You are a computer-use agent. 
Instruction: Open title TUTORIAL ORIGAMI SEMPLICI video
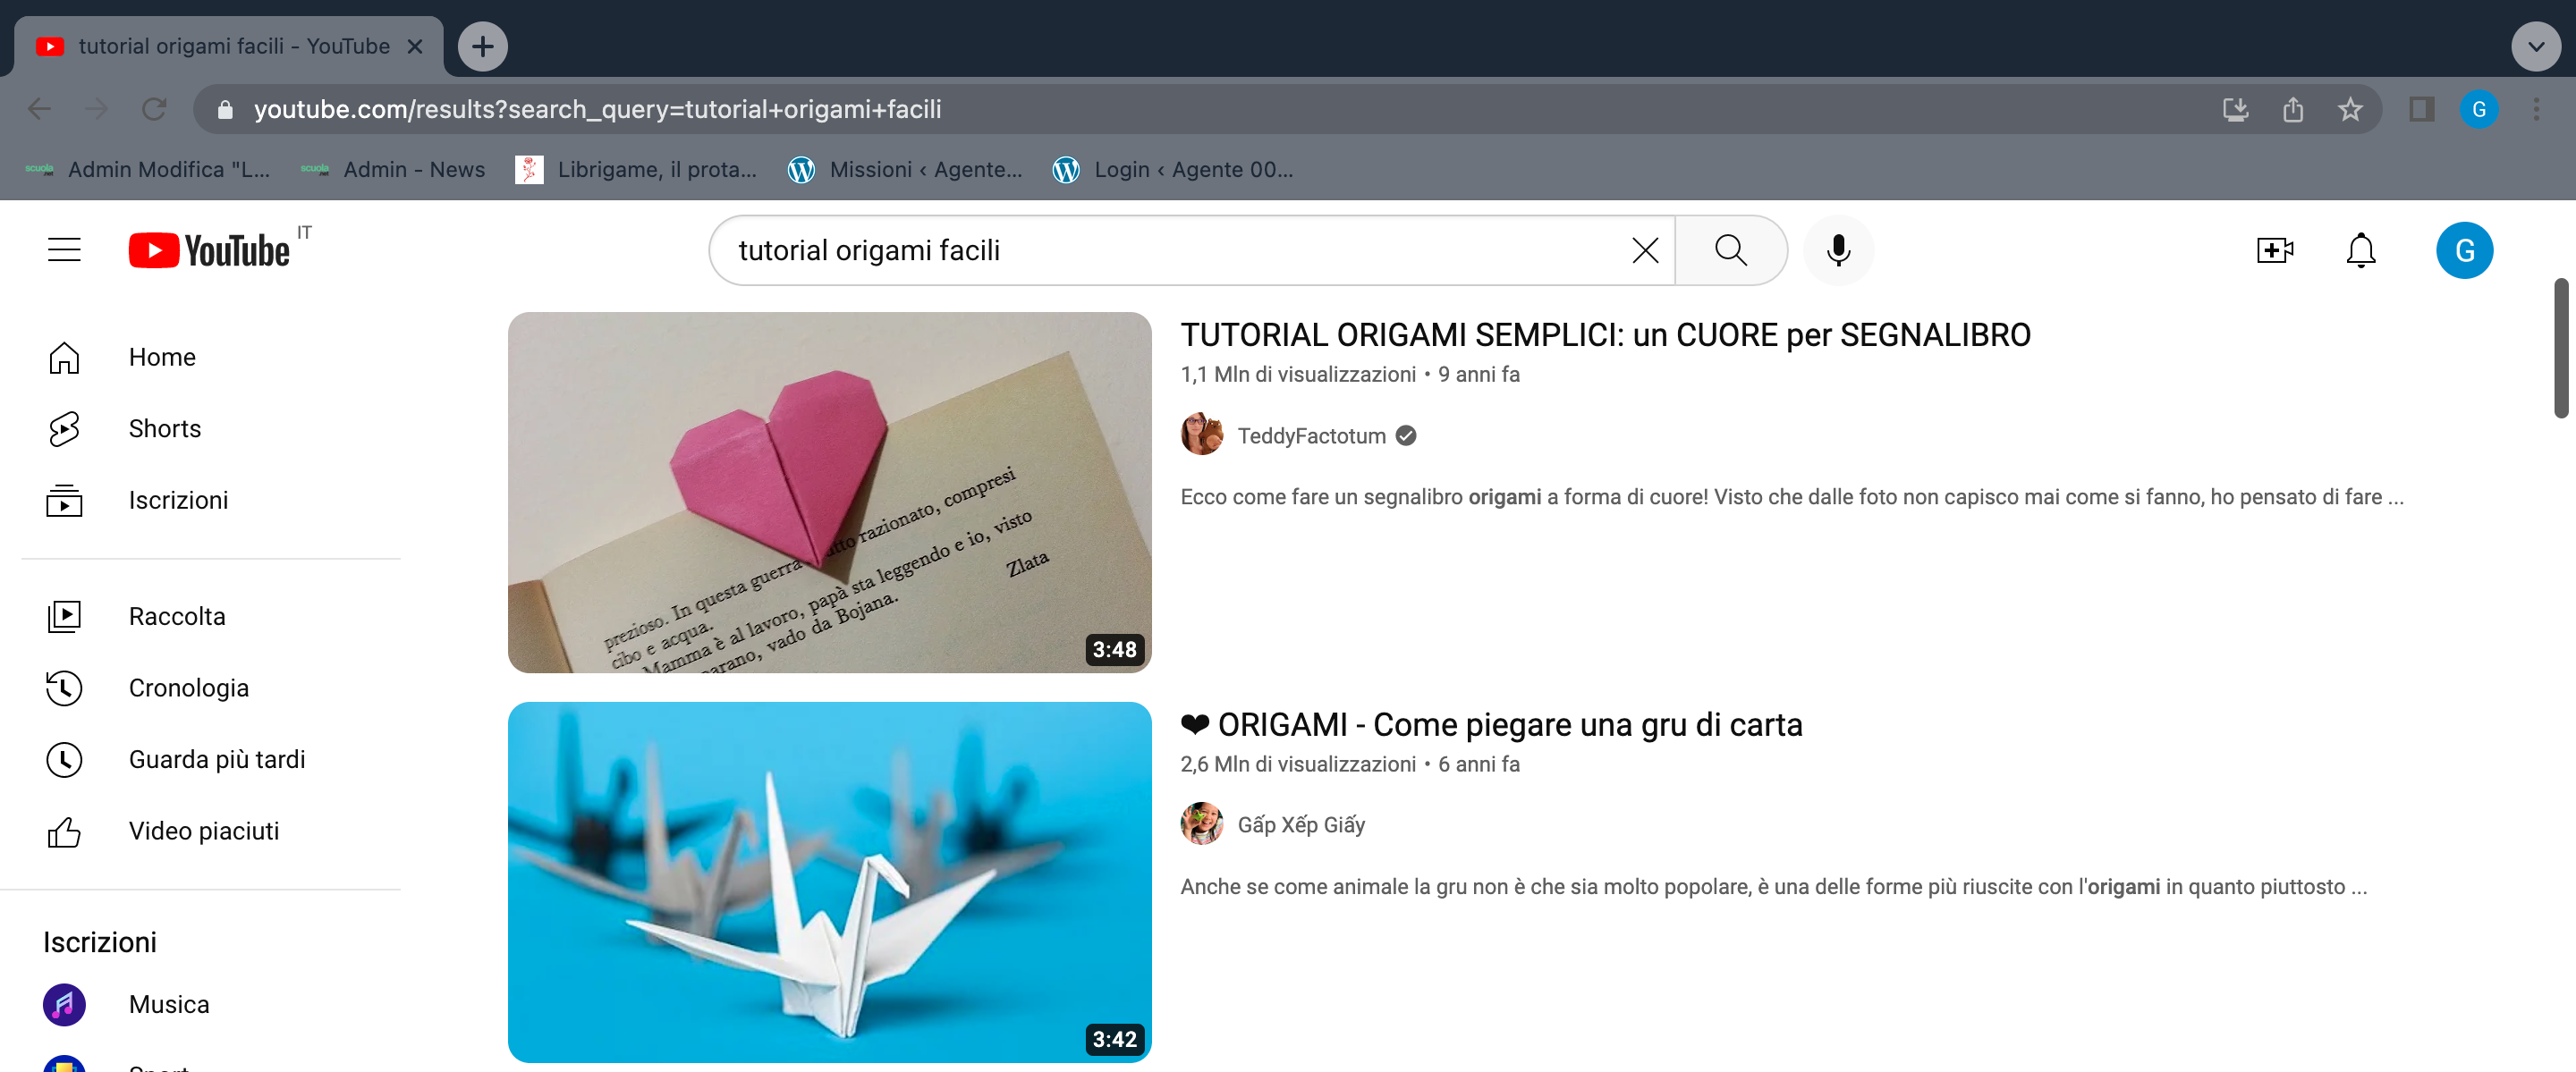tap(1605, 335)
